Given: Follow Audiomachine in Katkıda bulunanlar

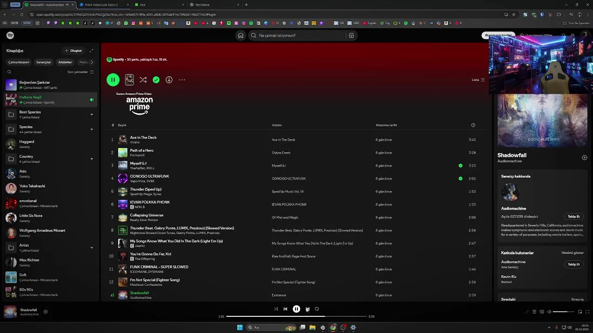Looking at the screenshot, I should coord(574,265).
